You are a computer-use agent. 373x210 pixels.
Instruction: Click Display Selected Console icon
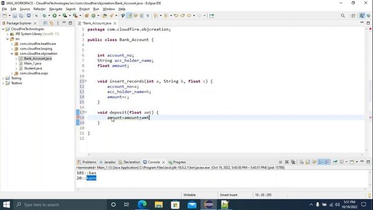[x=342, y=162]
